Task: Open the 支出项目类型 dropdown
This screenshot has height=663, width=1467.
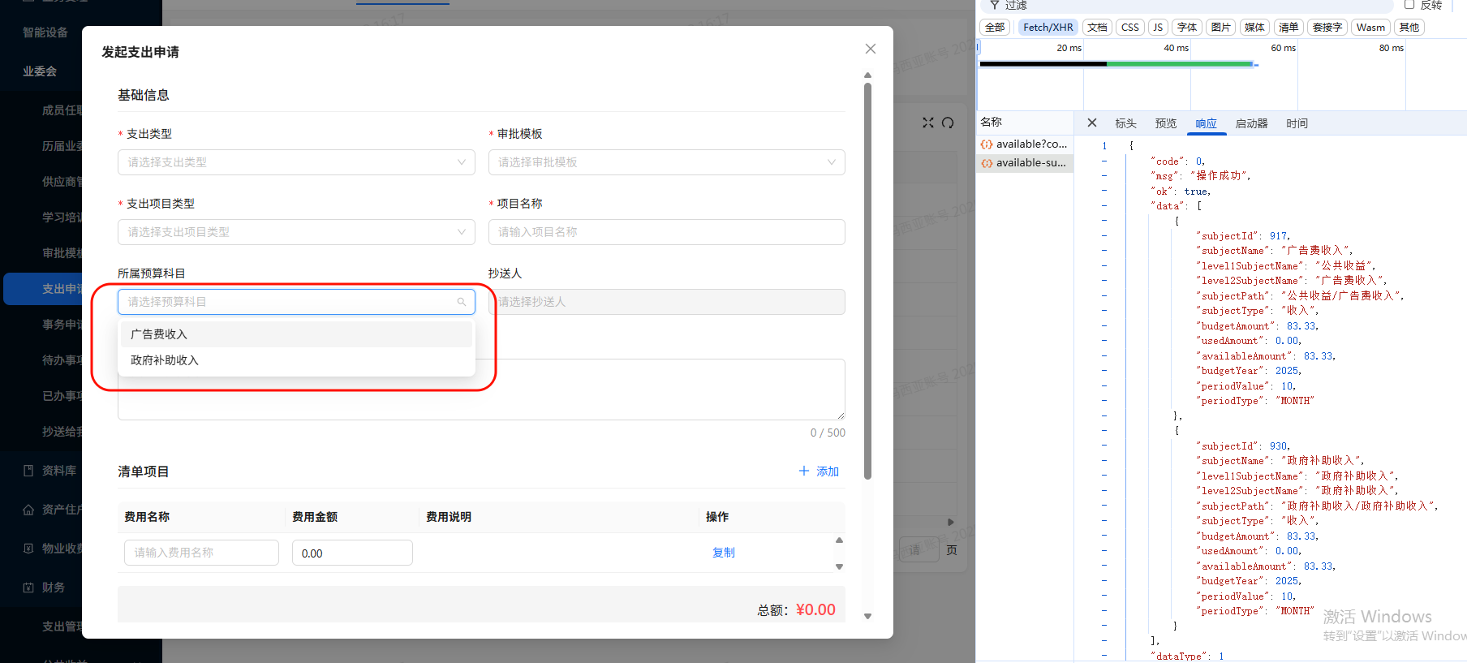Action: click(296, 232)
